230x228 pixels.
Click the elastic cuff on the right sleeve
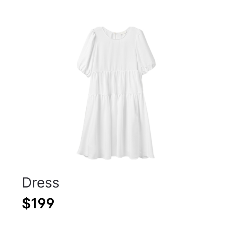(x=149, y=68)
